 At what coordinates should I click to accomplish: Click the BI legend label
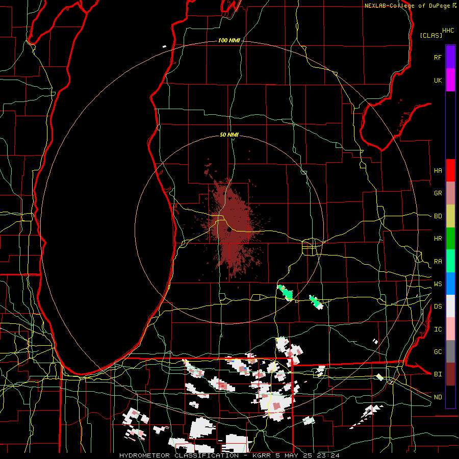tap(438, 374)
